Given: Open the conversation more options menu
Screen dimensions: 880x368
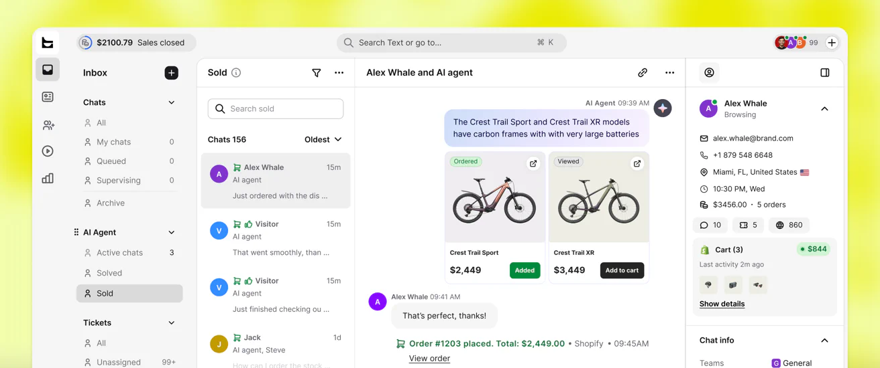Looking at the screenshot, I should [x=670, y=73].
